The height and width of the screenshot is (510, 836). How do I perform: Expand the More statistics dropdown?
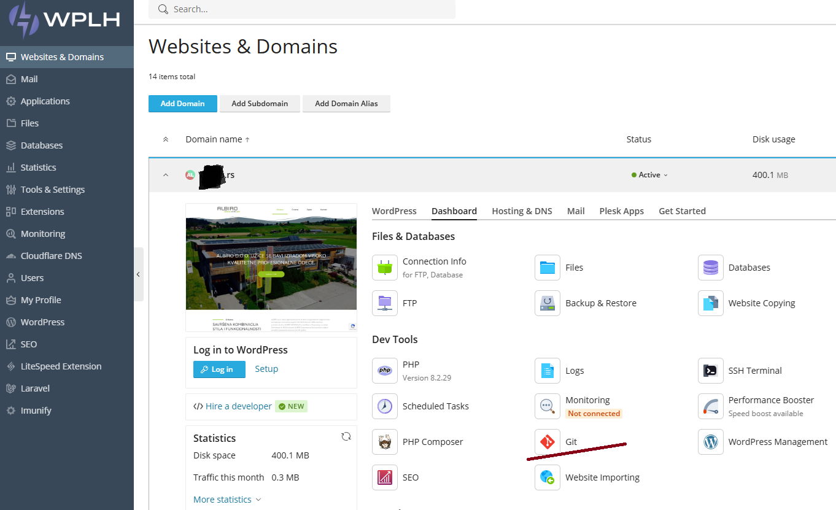click(x=227, y=500)
